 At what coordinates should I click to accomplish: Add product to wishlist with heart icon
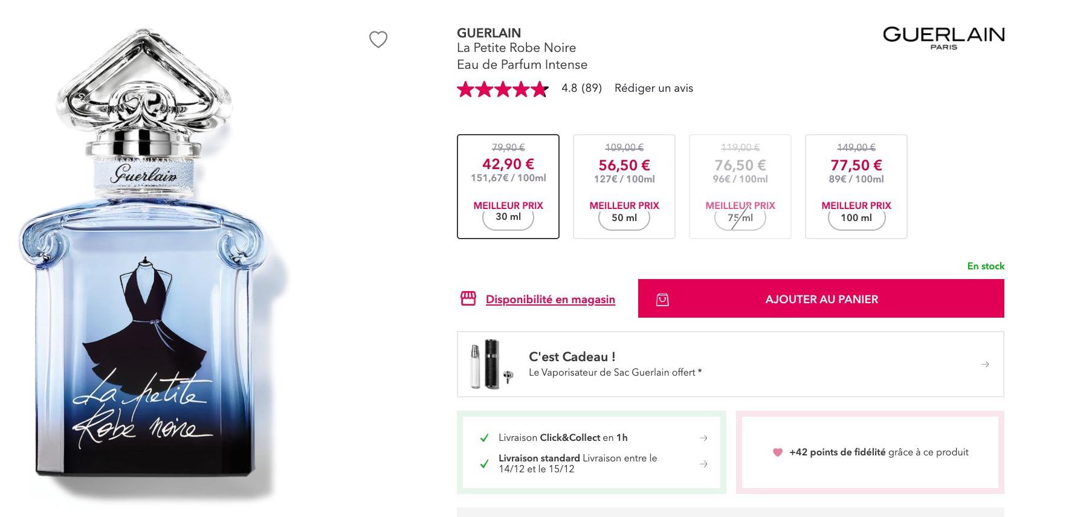tap(378, 39)
